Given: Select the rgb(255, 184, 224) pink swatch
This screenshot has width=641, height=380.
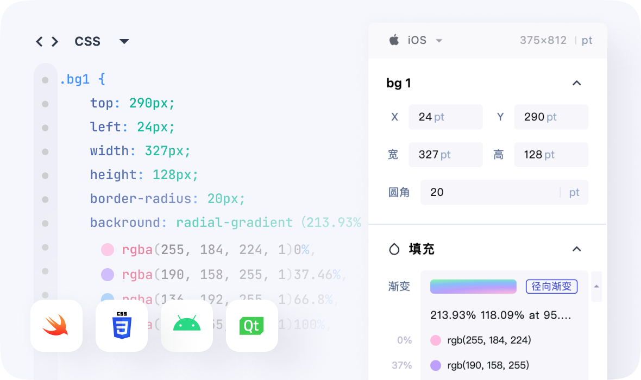Looking at the screenshot, I should (436, 340).
